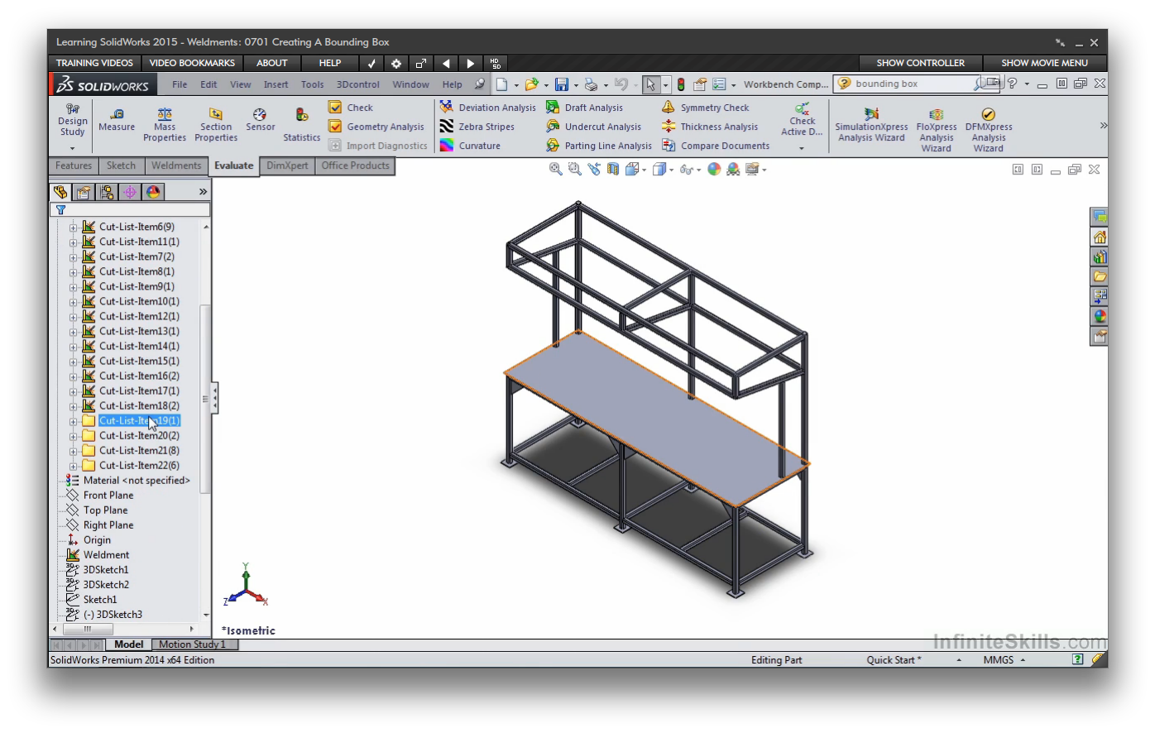The width and height of the screenshot is (1155, 733).
Task: Click the bounding box search field
Action: click(x=910, y=84)
